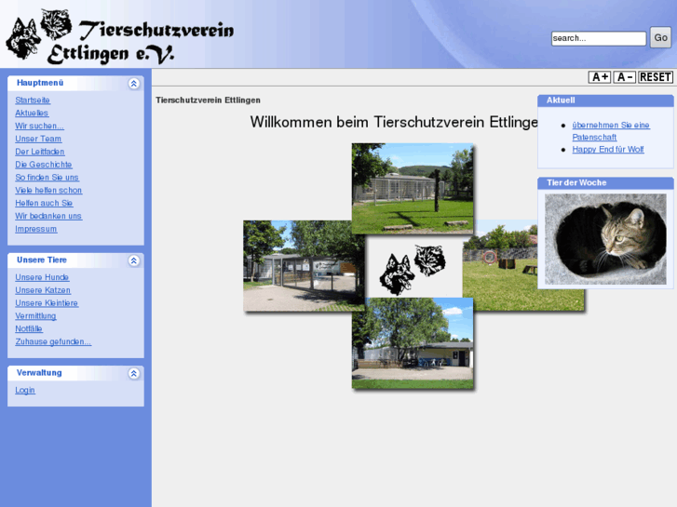Screen dimensions: 677x507
Task: Submit search with the Go button
Action: point(660,37)
